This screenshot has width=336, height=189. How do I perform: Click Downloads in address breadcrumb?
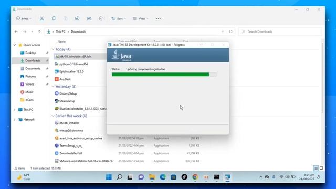[x=78, y=31]
